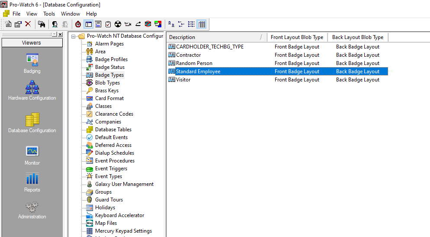Open the Tools menu

pyautogui.click(x=49, y=14)
